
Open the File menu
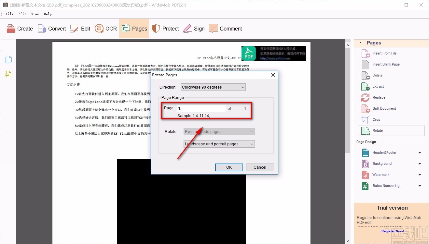click(x=9, y=14)
